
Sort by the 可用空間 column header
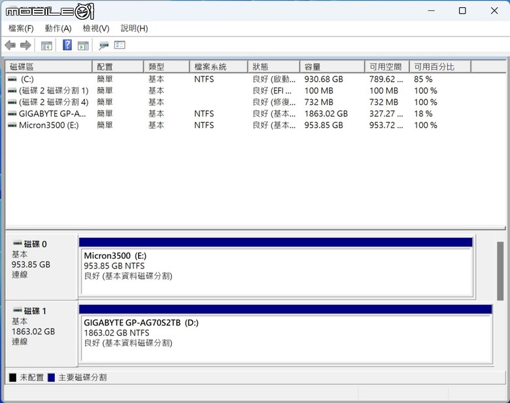(387, 67)
